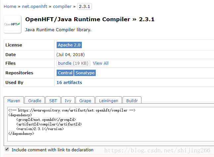Click the Repositories row label

pyautogui.click(x=19, y=73)
